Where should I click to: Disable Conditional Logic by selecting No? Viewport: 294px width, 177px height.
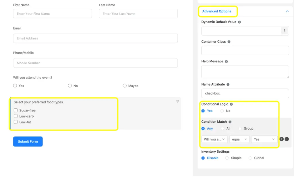[x=222, y=111]
